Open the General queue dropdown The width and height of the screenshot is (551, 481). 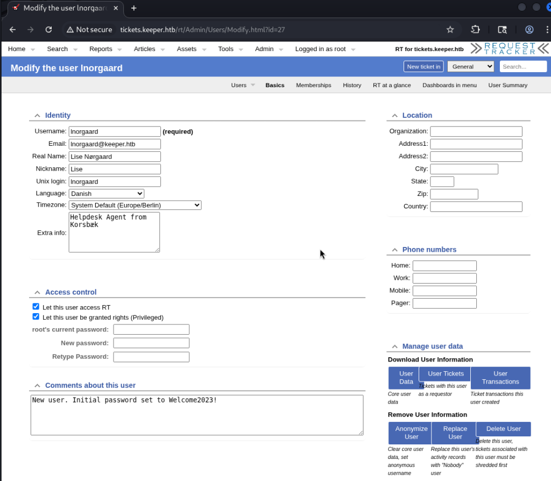click(470, 67)
